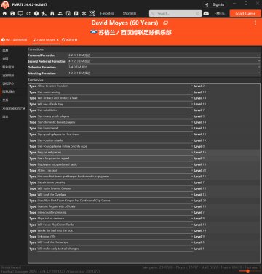Adjust the zoom slider in the status bar
This screenshot has height=274, width=262.
coord(247,271)
